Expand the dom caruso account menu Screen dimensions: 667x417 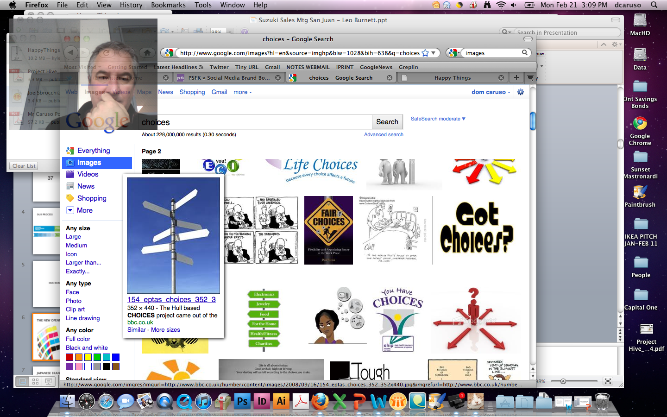pyautogui.click(x=491, y=92)
